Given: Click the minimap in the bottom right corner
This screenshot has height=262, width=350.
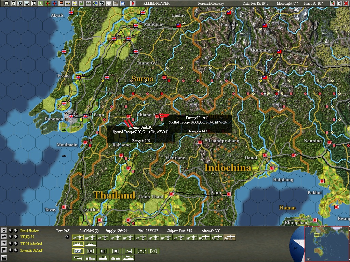Looking at the screenshot, I should pyautogui.click(x=326, y=244).
